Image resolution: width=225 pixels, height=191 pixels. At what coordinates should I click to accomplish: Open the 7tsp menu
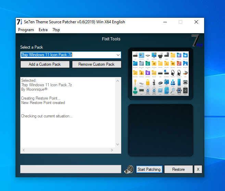coord(56,30)
